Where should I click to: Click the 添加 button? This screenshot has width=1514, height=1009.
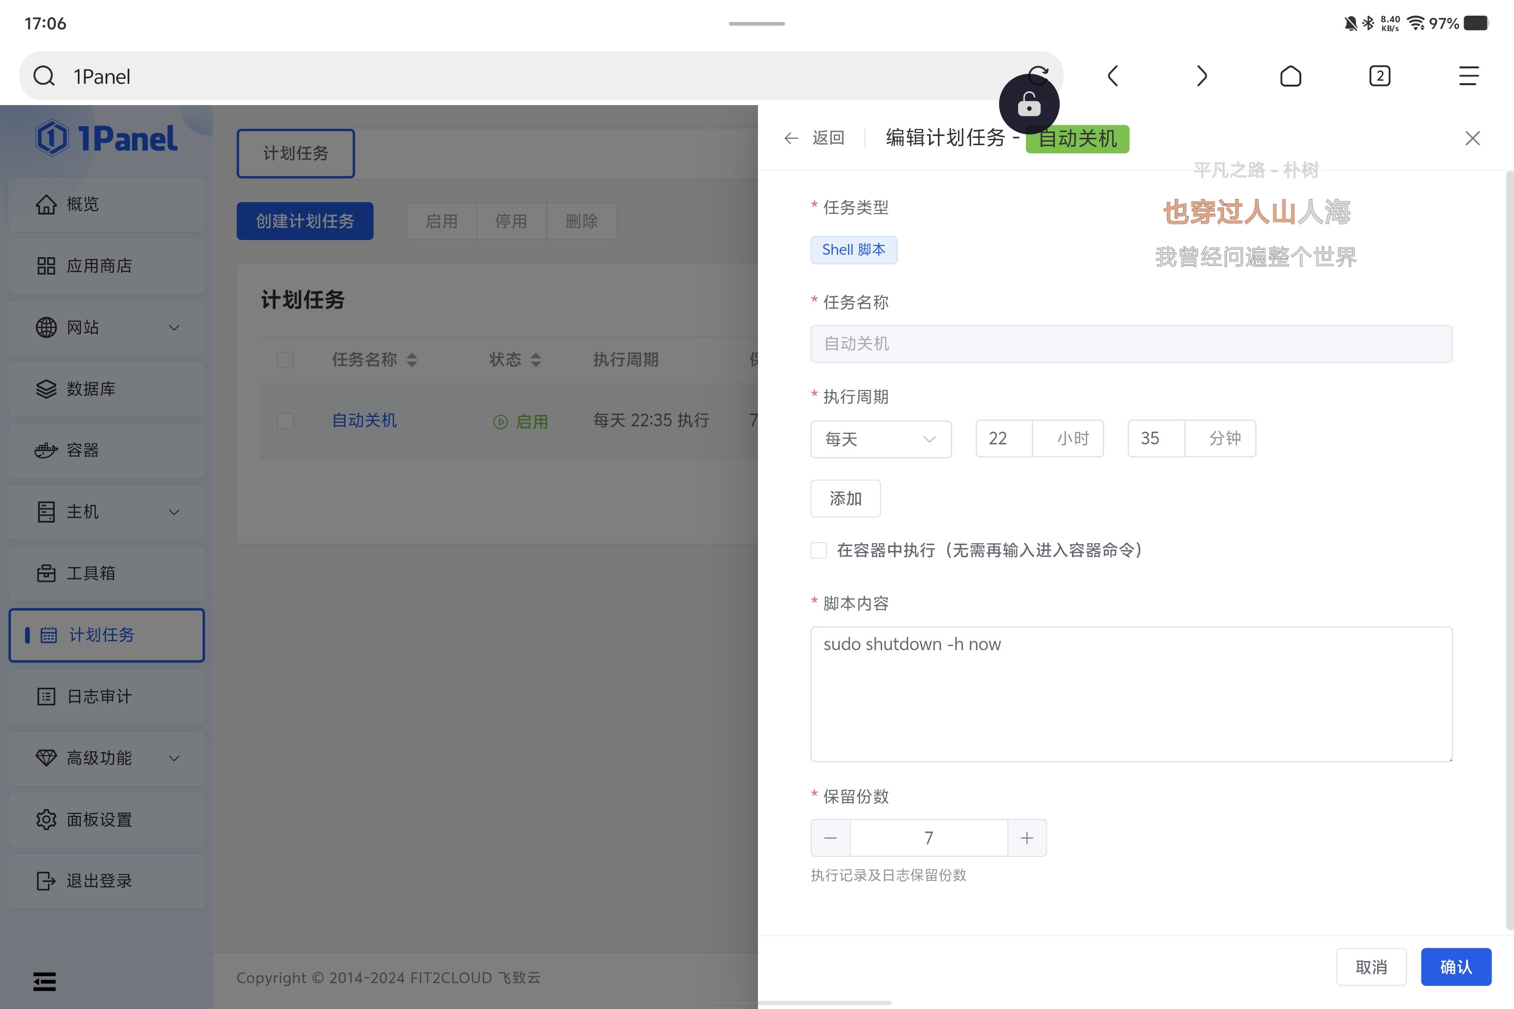[x=845, y=499]
